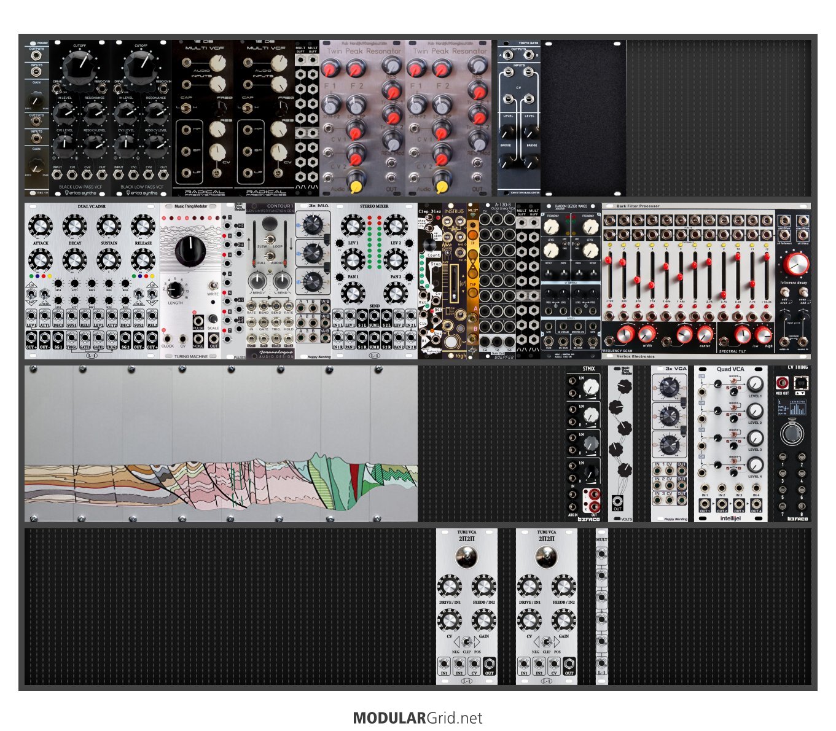Click the LEVEL 1 knob on Quad VCA
Screen dimensions: 836x731
(755, 385)
